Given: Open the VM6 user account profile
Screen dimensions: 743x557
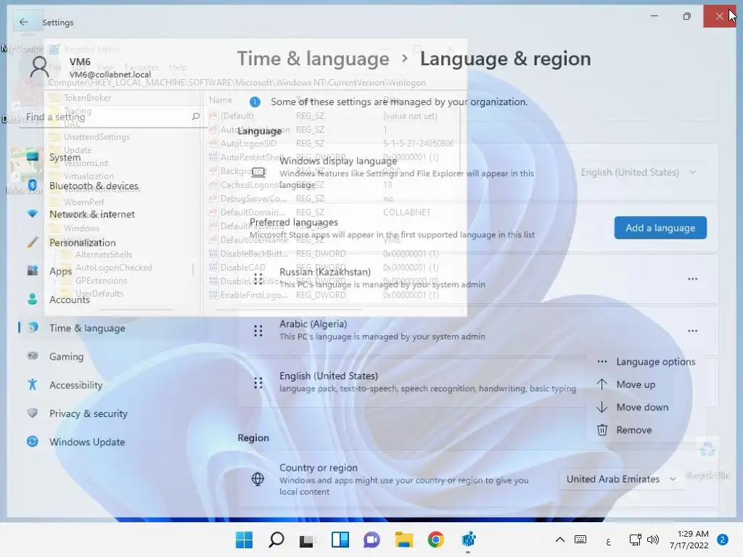Looking at the screenshot, I should [x=90, y=67].
